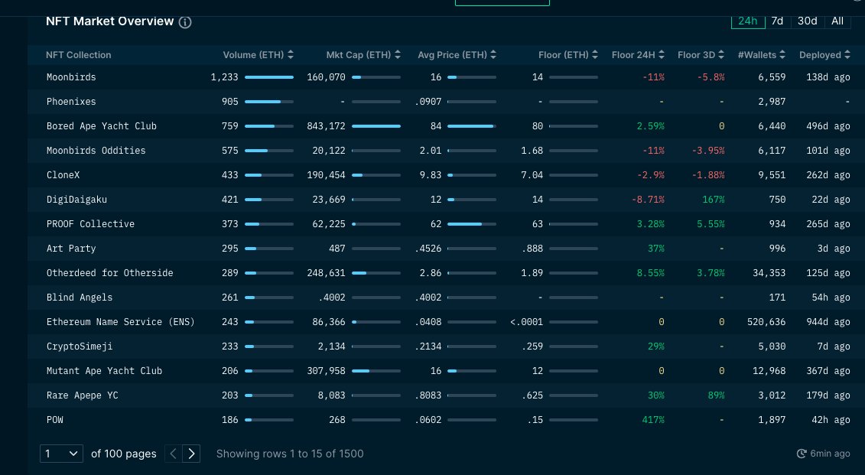Sort by Mkt Cap (ETH) sort arrows
Image resolution: width=865 pixels, height=475 pixels.
click(x=398, y=54)
